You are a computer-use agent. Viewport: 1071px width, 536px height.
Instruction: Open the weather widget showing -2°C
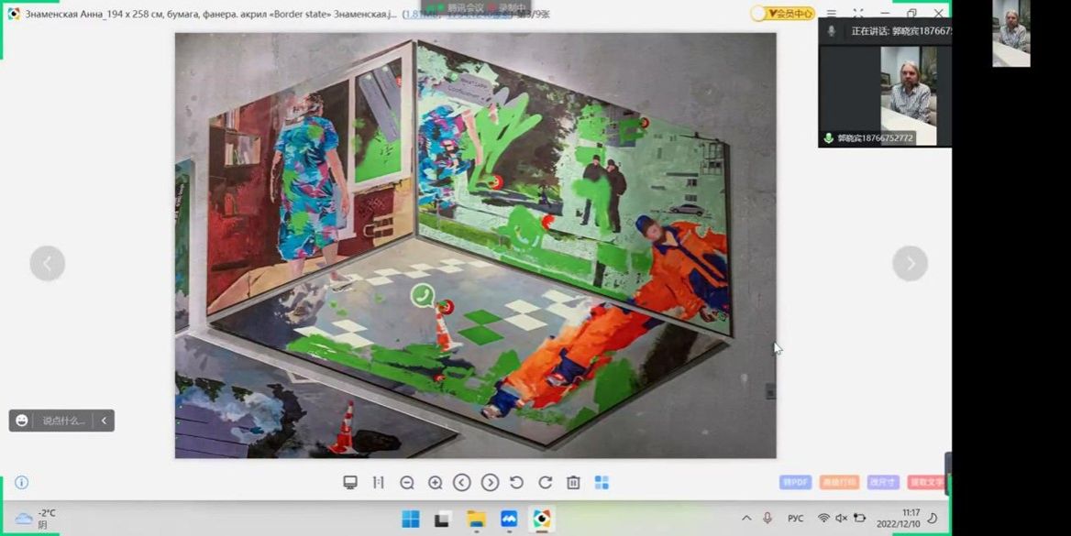(x=36, y=519)
